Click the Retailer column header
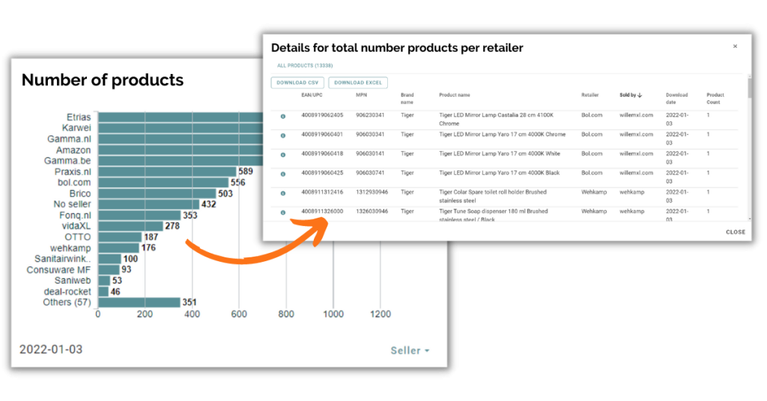 pyautogui.click(x=590, y=96)
